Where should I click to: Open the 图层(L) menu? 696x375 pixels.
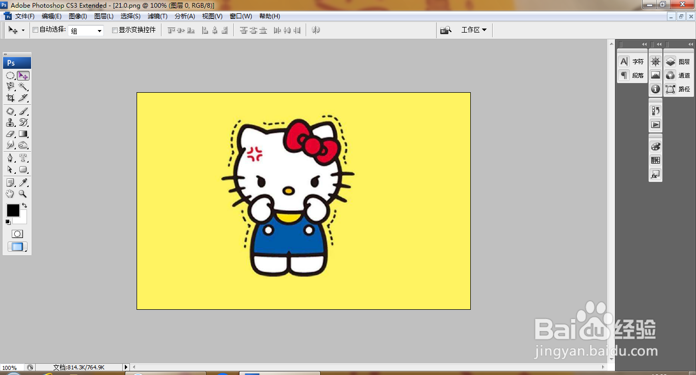(x=104, y=16)
